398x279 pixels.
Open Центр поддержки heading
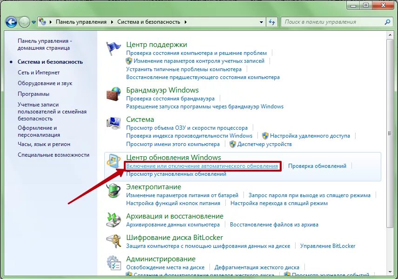point(156,45)
